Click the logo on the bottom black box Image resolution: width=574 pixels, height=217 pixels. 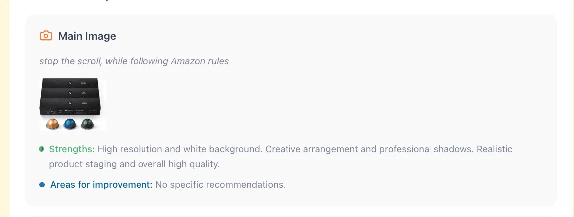(x=71, y=104)
